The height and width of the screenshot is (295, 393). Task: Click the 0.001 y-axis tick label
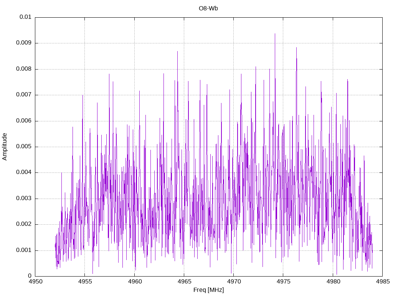24,250
